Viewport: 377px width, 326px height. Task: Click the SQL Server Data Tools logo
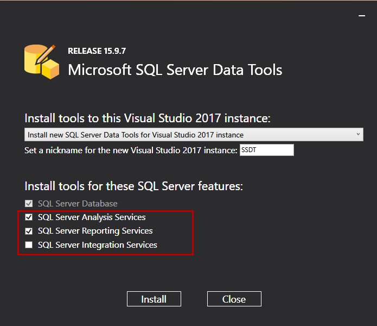[41, 61]
